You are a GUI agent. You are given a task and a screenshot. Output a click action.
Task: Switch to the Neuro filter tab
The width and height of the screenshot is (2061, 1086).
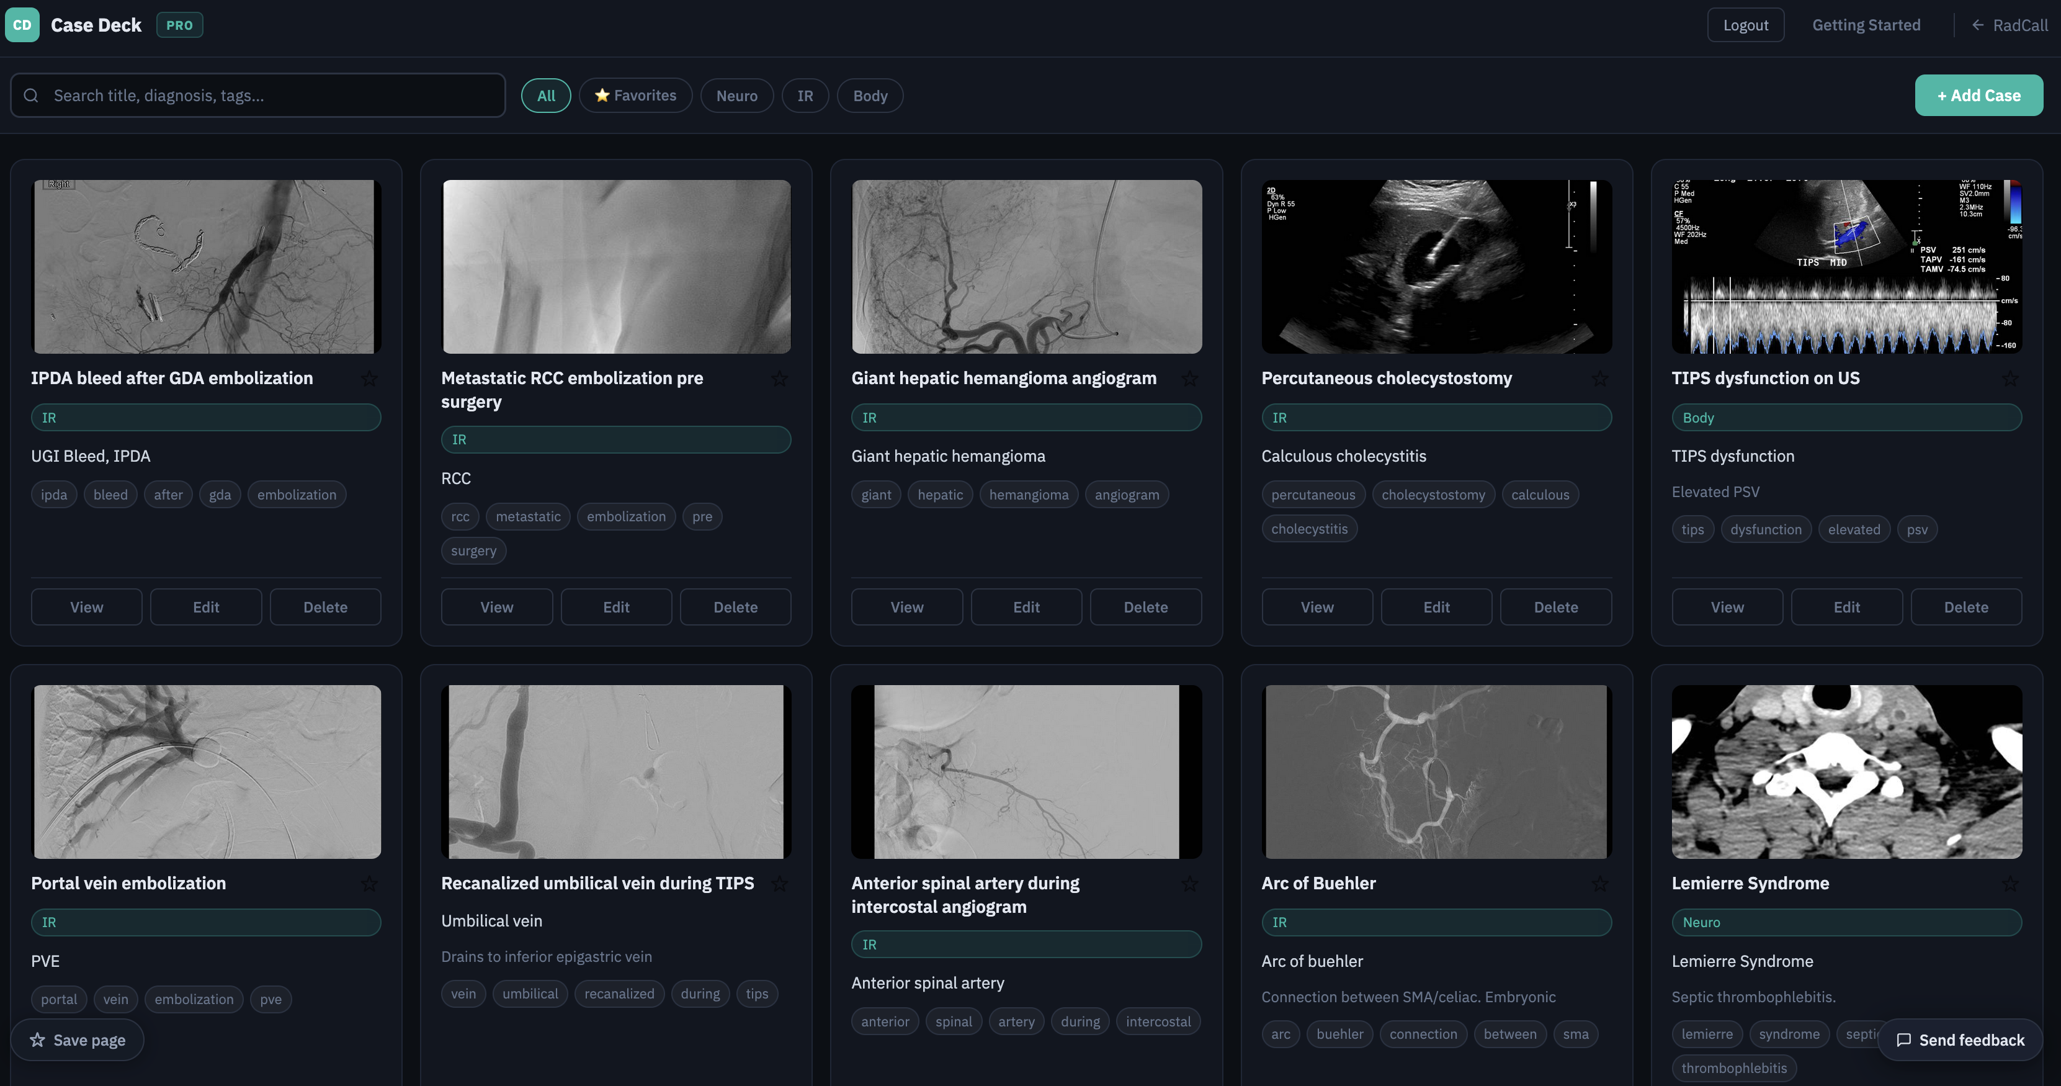click(737, 95)
